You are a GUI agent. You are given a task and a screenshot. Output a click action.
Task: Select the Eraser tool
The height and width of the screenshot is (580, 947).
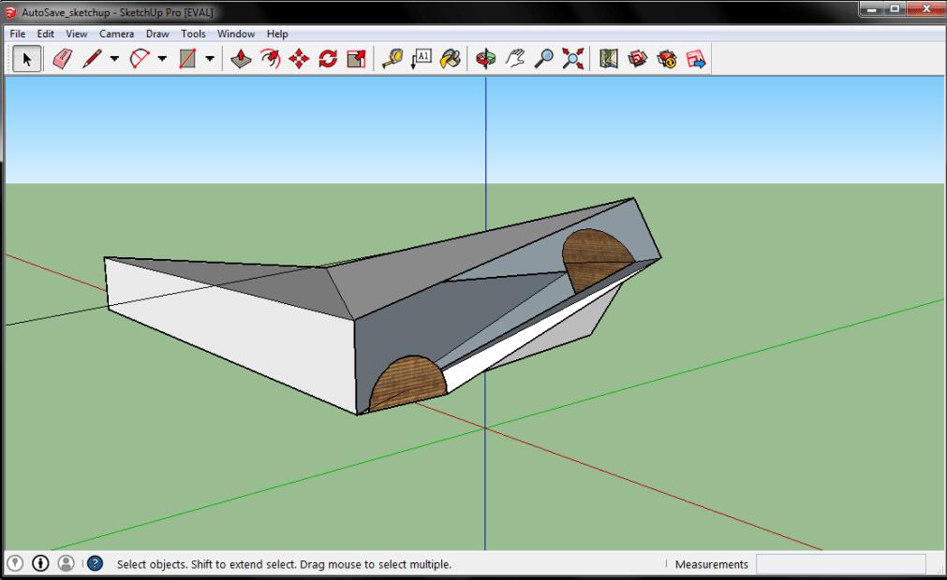coord(64,59)
